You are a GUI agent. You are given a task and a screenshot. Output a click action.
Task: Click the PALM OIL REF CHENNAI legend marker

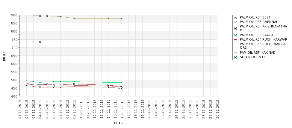coord(236,22)
